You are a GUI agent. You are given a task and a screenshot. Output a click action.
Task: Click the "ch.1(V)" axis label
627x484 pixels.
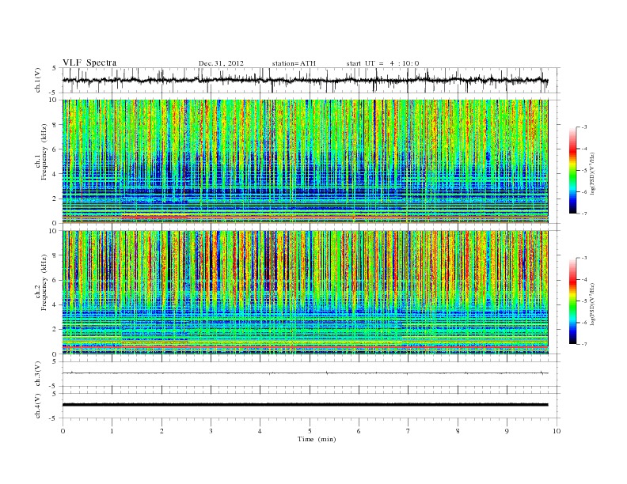coord(38,81)
